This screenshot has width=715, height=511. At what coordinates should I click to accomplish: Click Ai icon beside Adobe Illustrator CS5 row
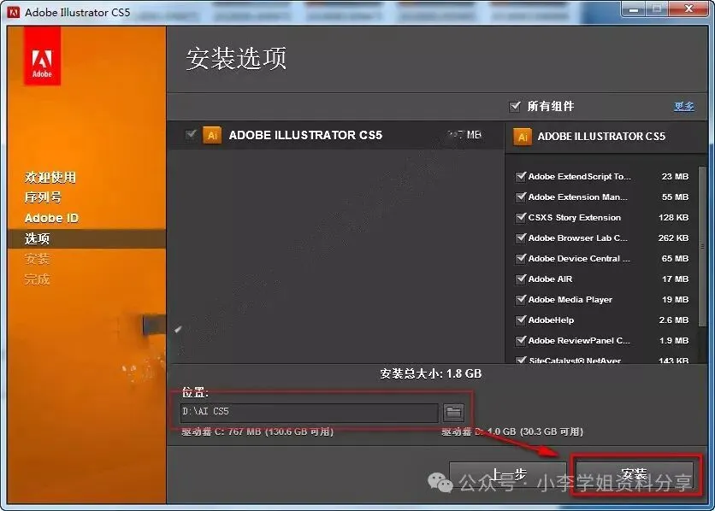tap(212, 135)
